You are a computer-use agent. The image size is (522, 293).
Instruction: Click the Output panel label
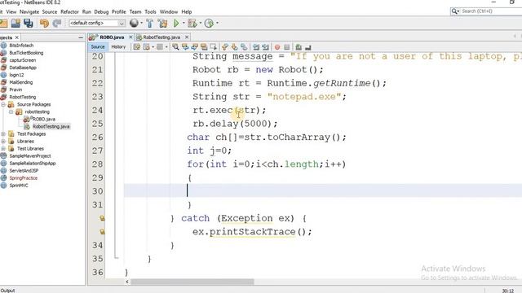7,291
